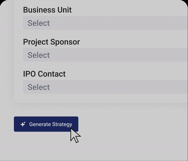
Task: Click the sparkle icon on Generate Strategy
Action: coord(23,124)
